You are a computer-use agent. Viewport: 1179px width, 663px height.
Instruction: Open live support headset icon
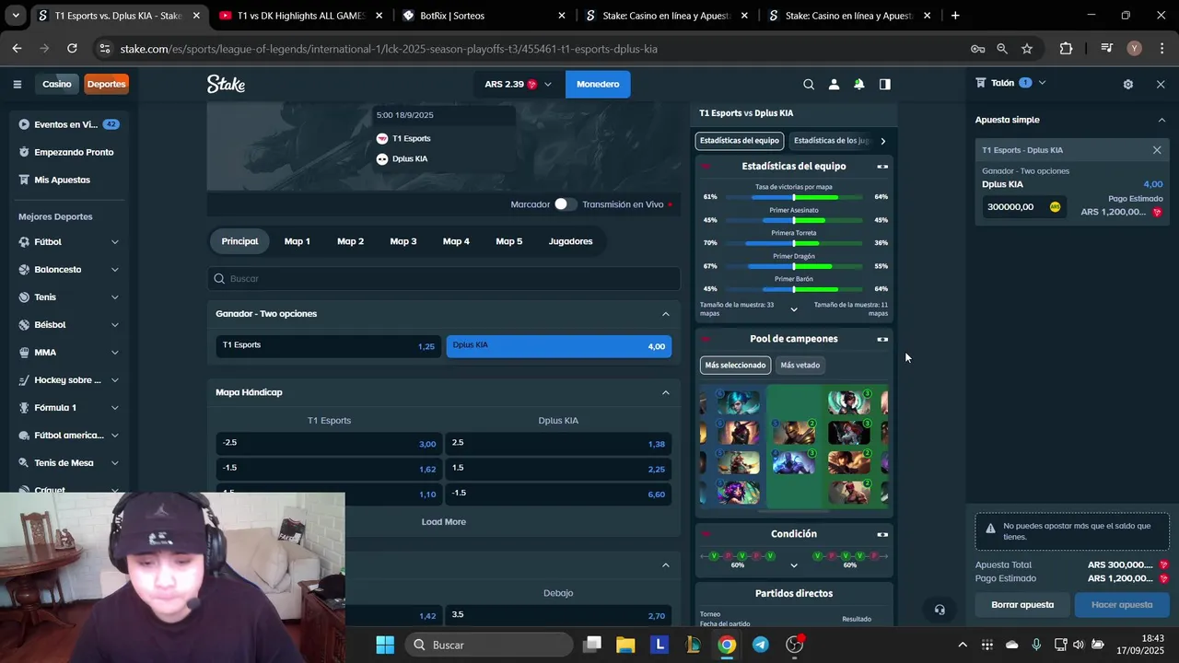[940, 610]
